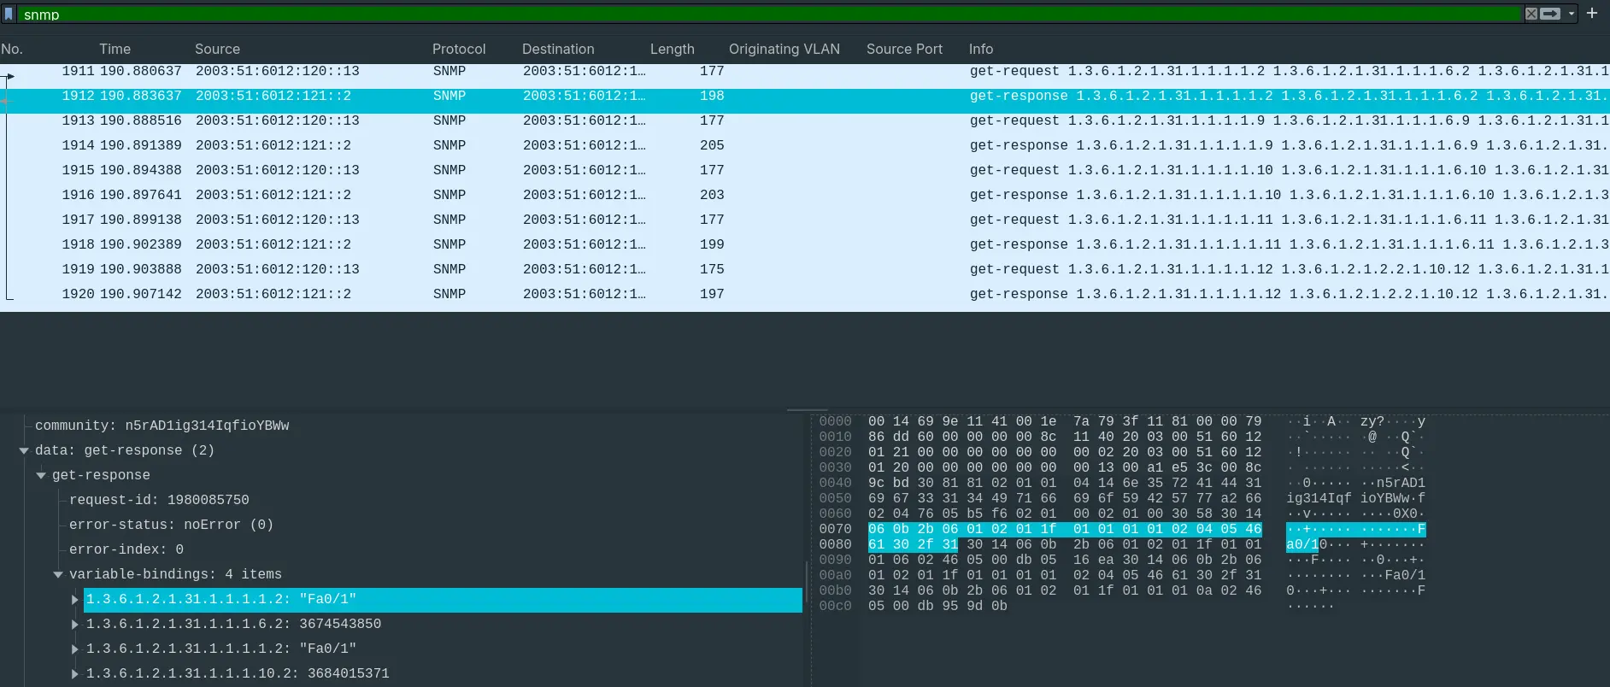Sort packets by the Time column
The width and height of the screenshot is (1610, 687).
point(115,49)
